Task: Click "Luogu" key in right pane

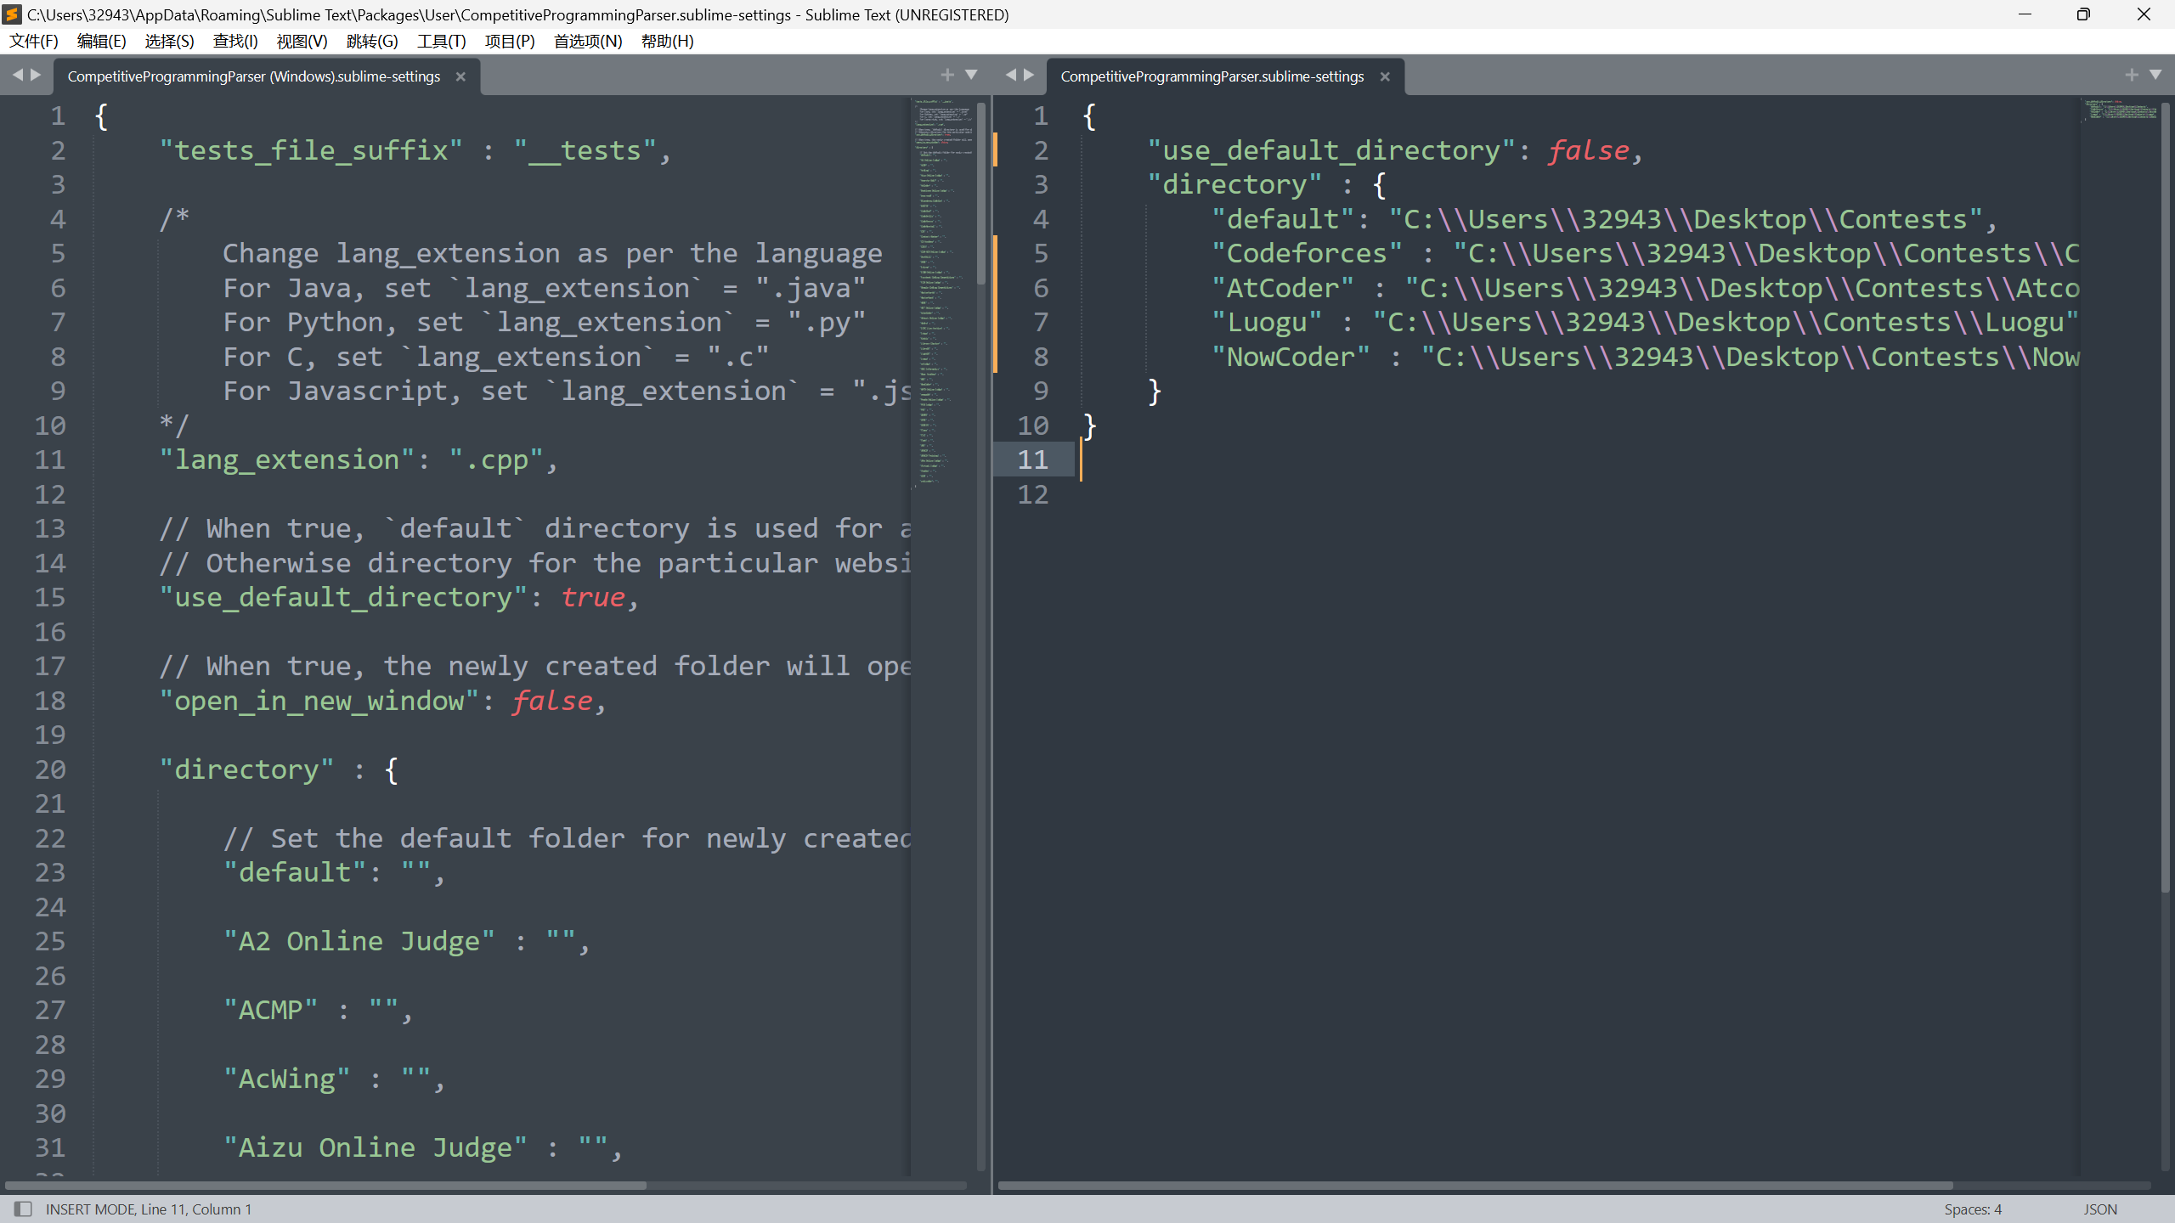Action: [1266, 322]
